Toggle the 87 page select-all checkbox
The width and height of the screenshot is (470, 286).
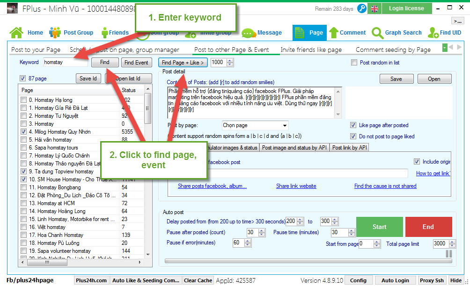[x=23, y=79]
